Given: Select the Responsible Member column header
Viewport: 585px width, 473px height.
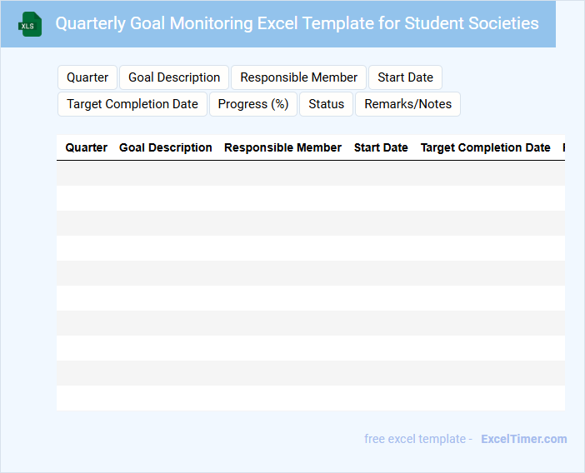Looking at the screenshot, I should pyautogui.click(x=282, y=147).
